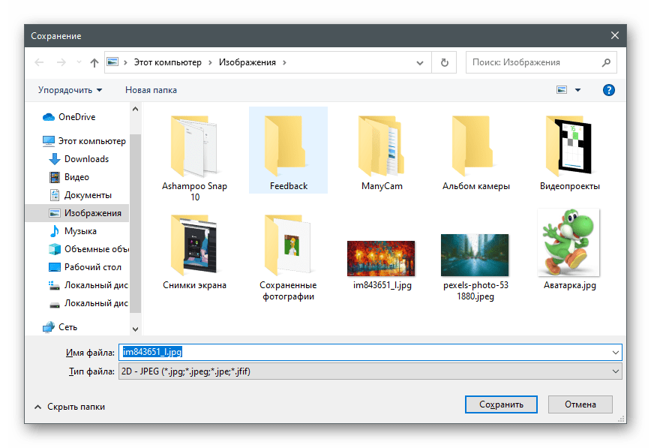Viewport: 651px width, 448px height.
Task: Collapse folders with Скрыть папки
Action: click(69, 407)
